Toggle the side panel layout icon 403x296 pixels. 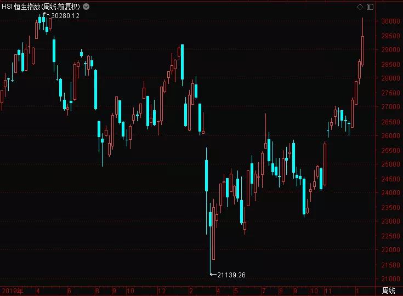coord(370,7)
